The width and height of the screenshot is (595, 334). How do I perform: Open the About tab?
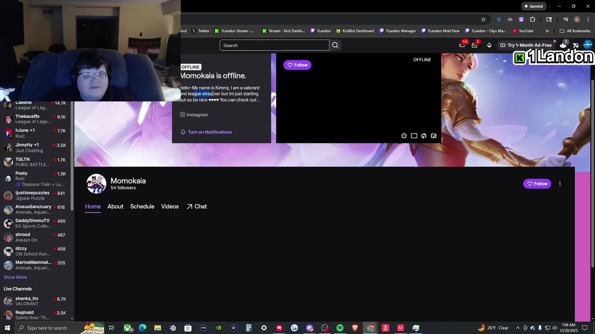pos(115,206)
